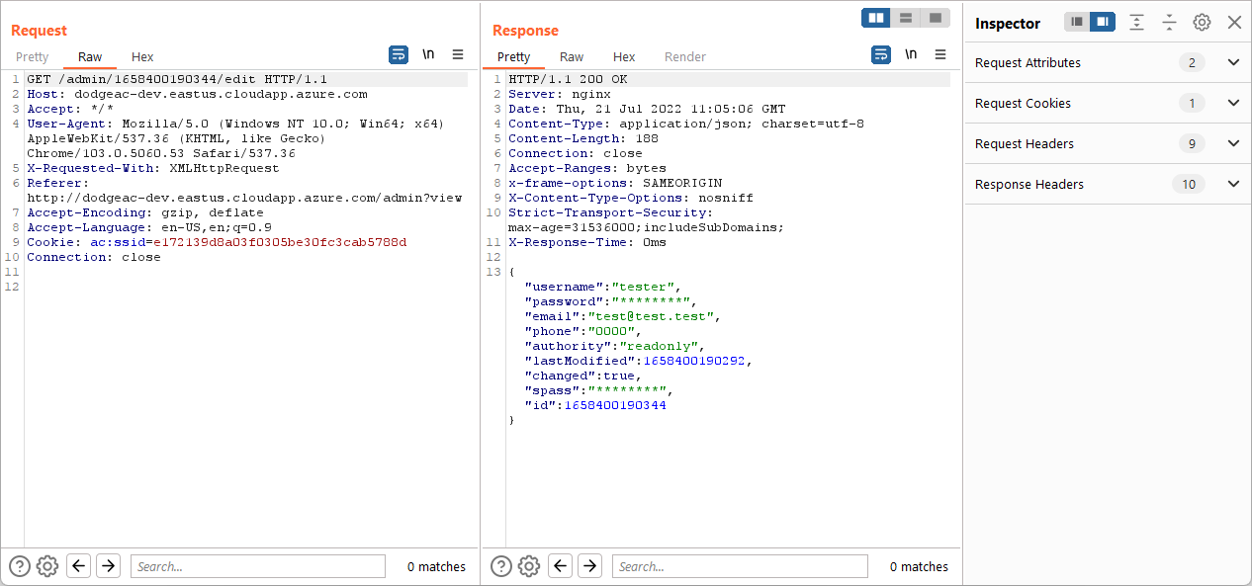This screenshot has width=1252, height=586.
Task: Click the Content-Type response header line
Action: [686, 124]
